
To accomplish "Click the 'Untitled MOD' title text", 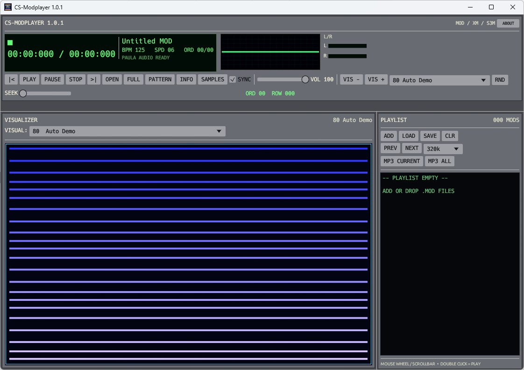I will (x=147, y=41).
